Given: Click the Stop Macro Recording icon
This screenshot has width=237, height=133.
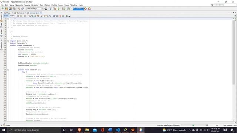Looking at the screenshot, I should [63, 16].
